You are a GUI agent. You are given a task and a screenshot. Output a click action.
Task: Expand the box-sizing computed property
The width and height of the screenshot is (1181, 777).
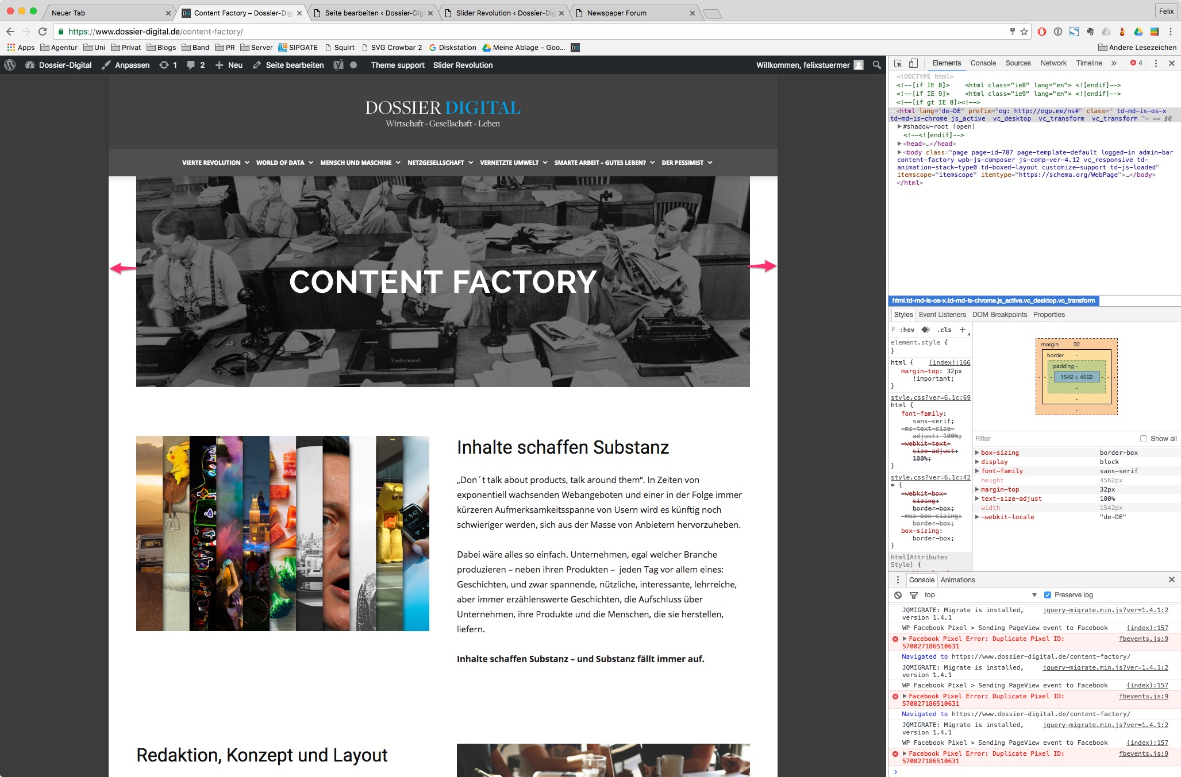click(x=977, y=453)
